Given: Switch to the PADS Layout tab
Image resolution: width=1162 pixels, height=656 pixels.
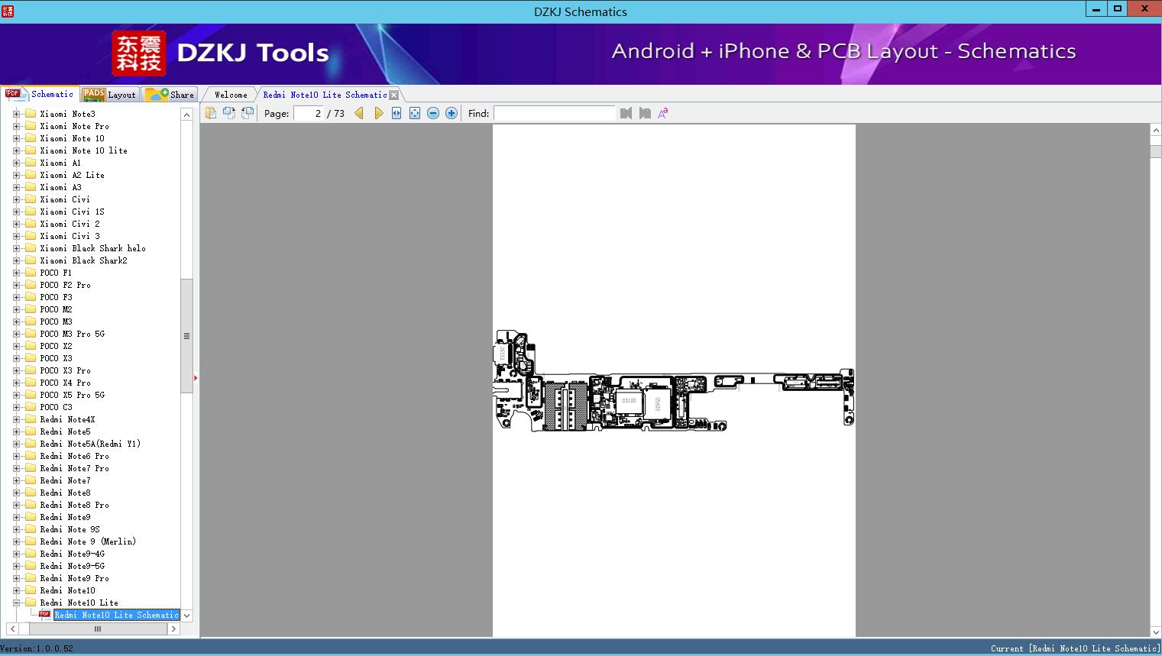Looking at the screenshot, I should 109,95.
